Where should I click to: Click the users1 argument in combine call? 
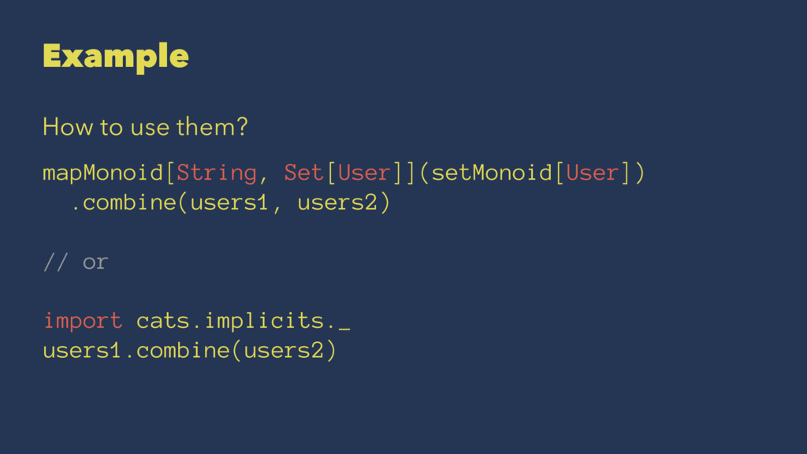coord(229,203)
